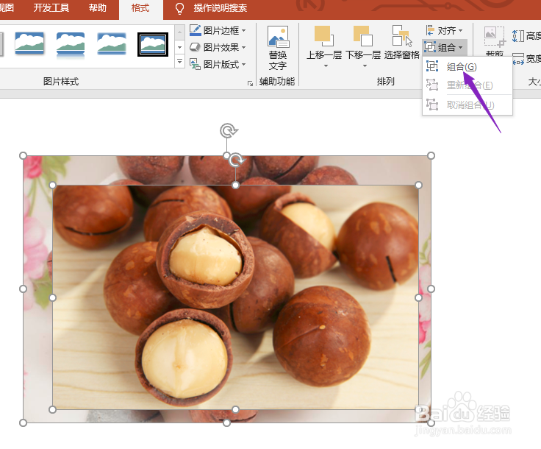Click the inner picture's bottom-center handle
The width and height of the screenshot is (541, 449).
(235, 410)
